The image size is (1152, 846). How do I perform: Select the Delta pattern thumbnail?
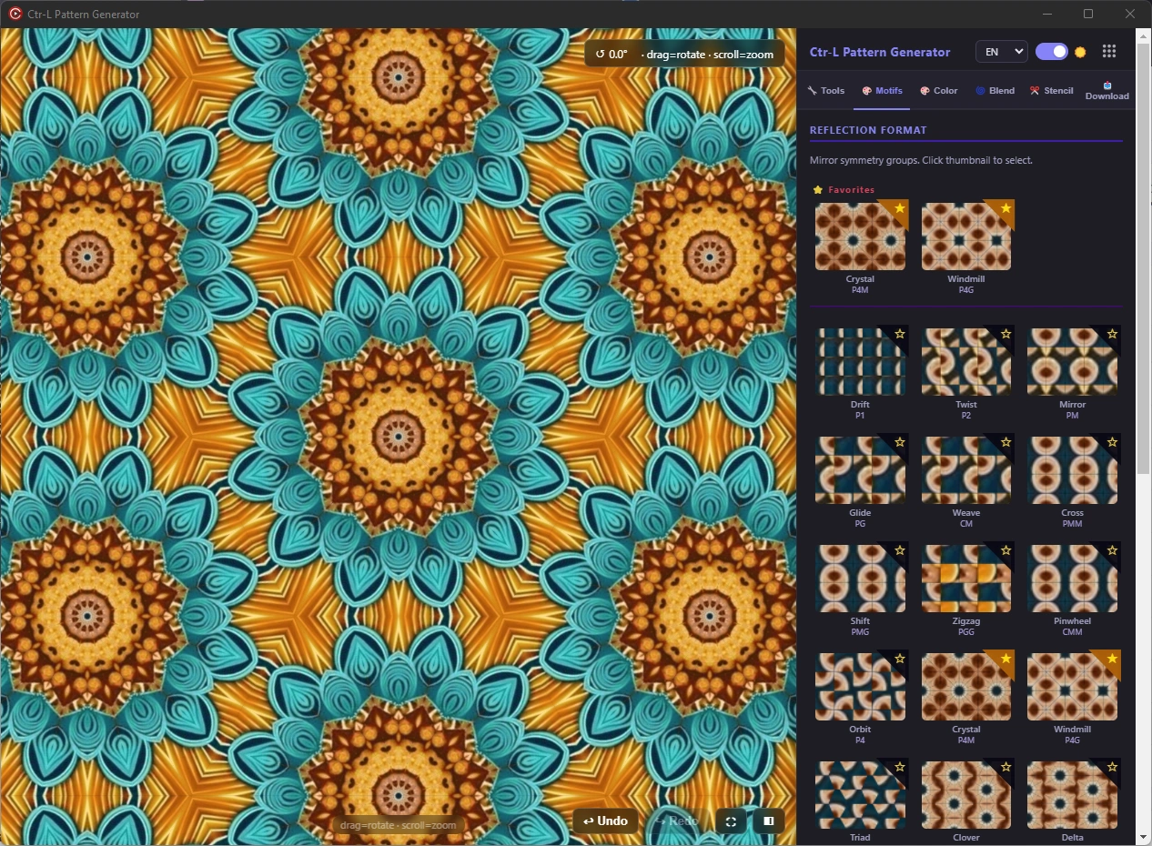click(1072, 795)
